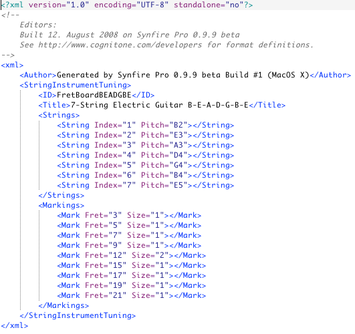Click the String Index 4 attribute

point(115,155)
